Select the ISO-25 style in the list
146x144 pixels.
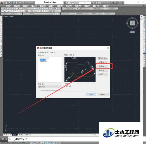43,60
